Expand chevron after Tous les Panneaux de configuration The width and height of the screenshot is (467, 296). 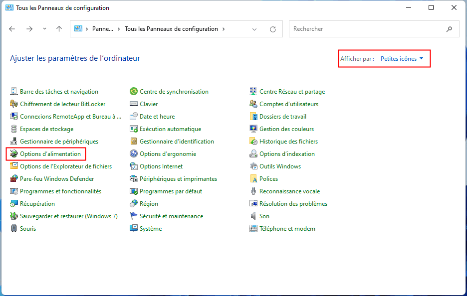pos(224,29)
